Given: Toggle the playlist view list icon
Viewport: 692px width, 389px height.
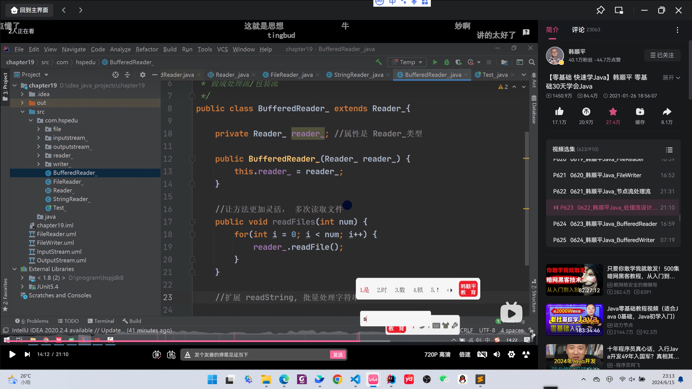Looking at the screenshot, I should pyautogui.click(x=669, y=150).
